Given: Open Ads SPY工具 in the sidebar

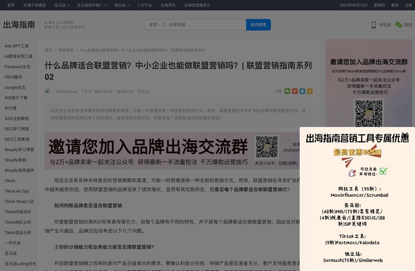Looking at the screenshot, I should click(x=16, y=46).
